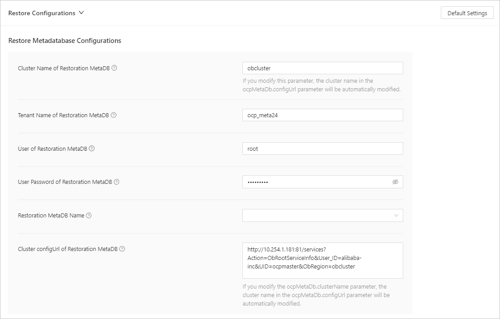
Task: Click the cluster name field containing obcluster
Action: 323,68
